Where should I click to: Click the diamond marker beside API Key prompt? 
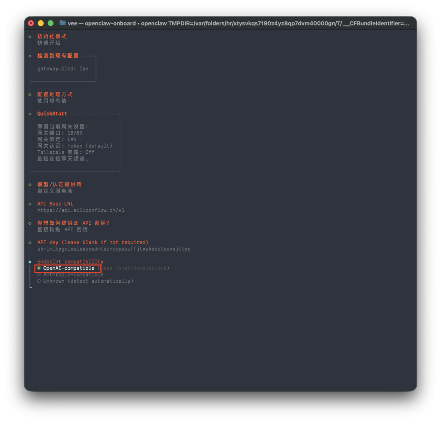30,243
